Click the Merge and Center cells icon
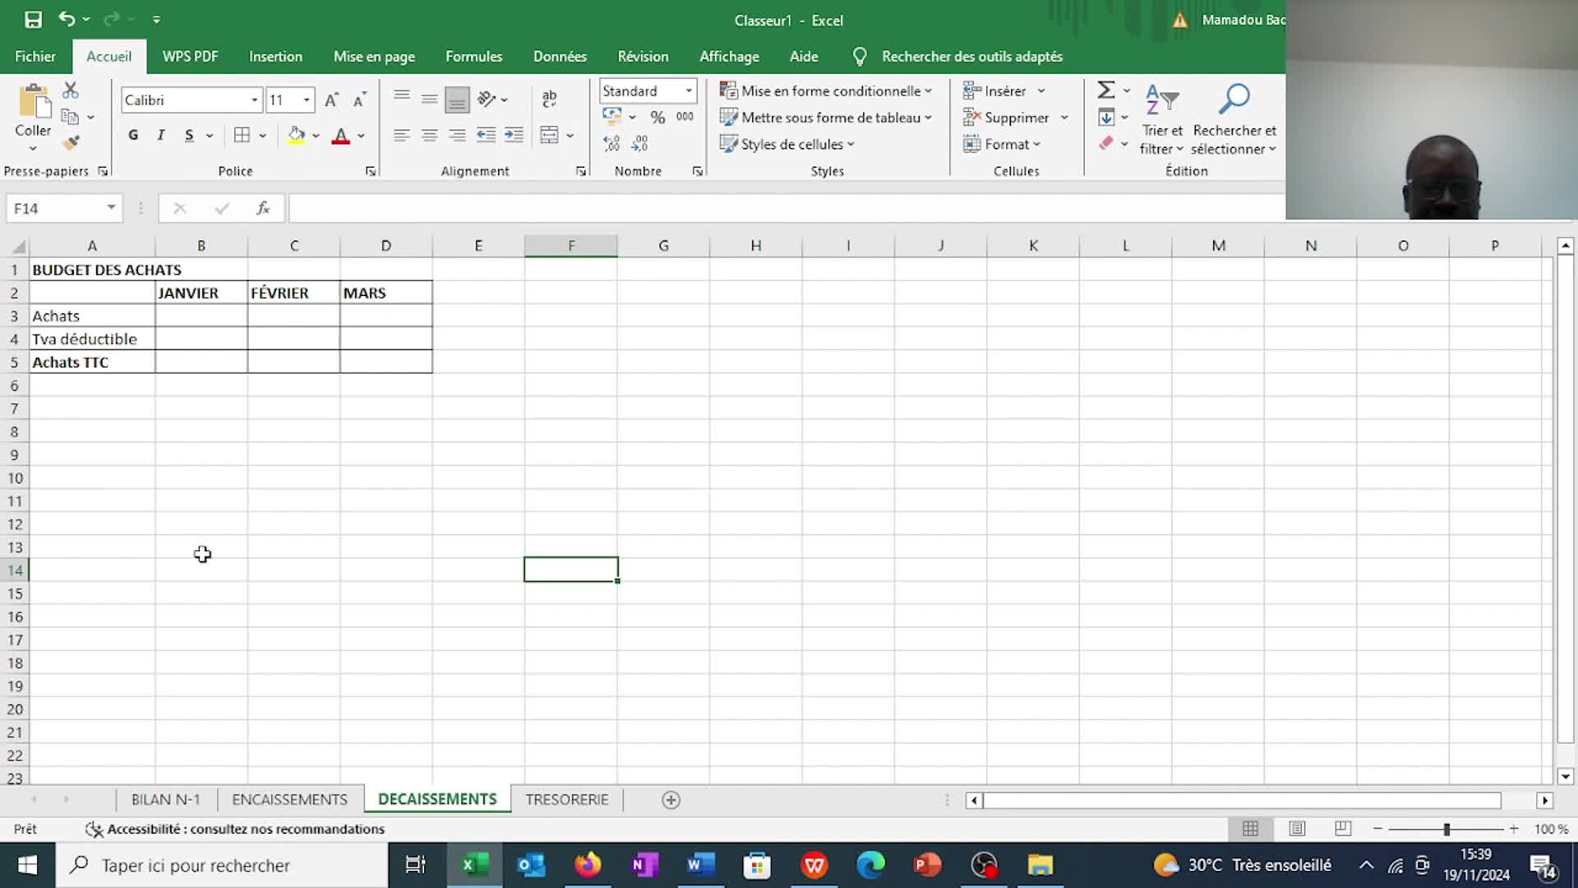Screen dimensions: 1578x888 [x=549, y=135]
